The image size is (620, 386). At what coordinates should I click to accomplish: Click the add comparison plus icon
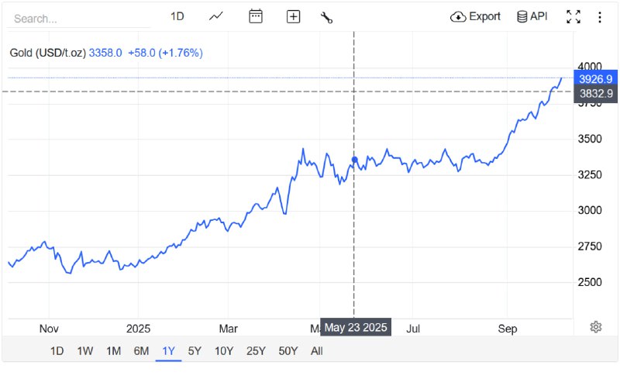point(293,16)
